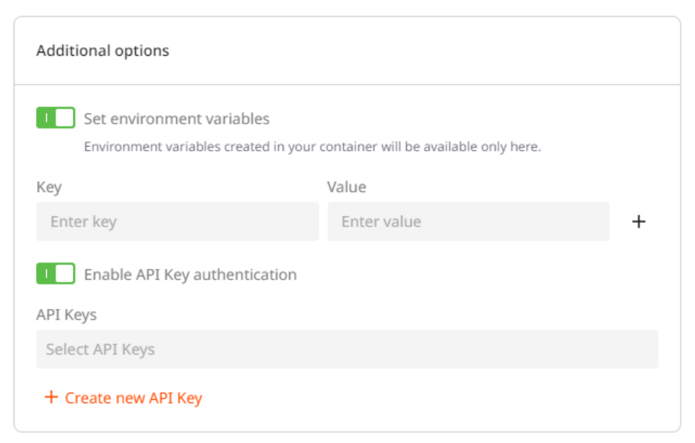Focus the Enter key input field
Screen dimensions: 695x443
[177, 221]
